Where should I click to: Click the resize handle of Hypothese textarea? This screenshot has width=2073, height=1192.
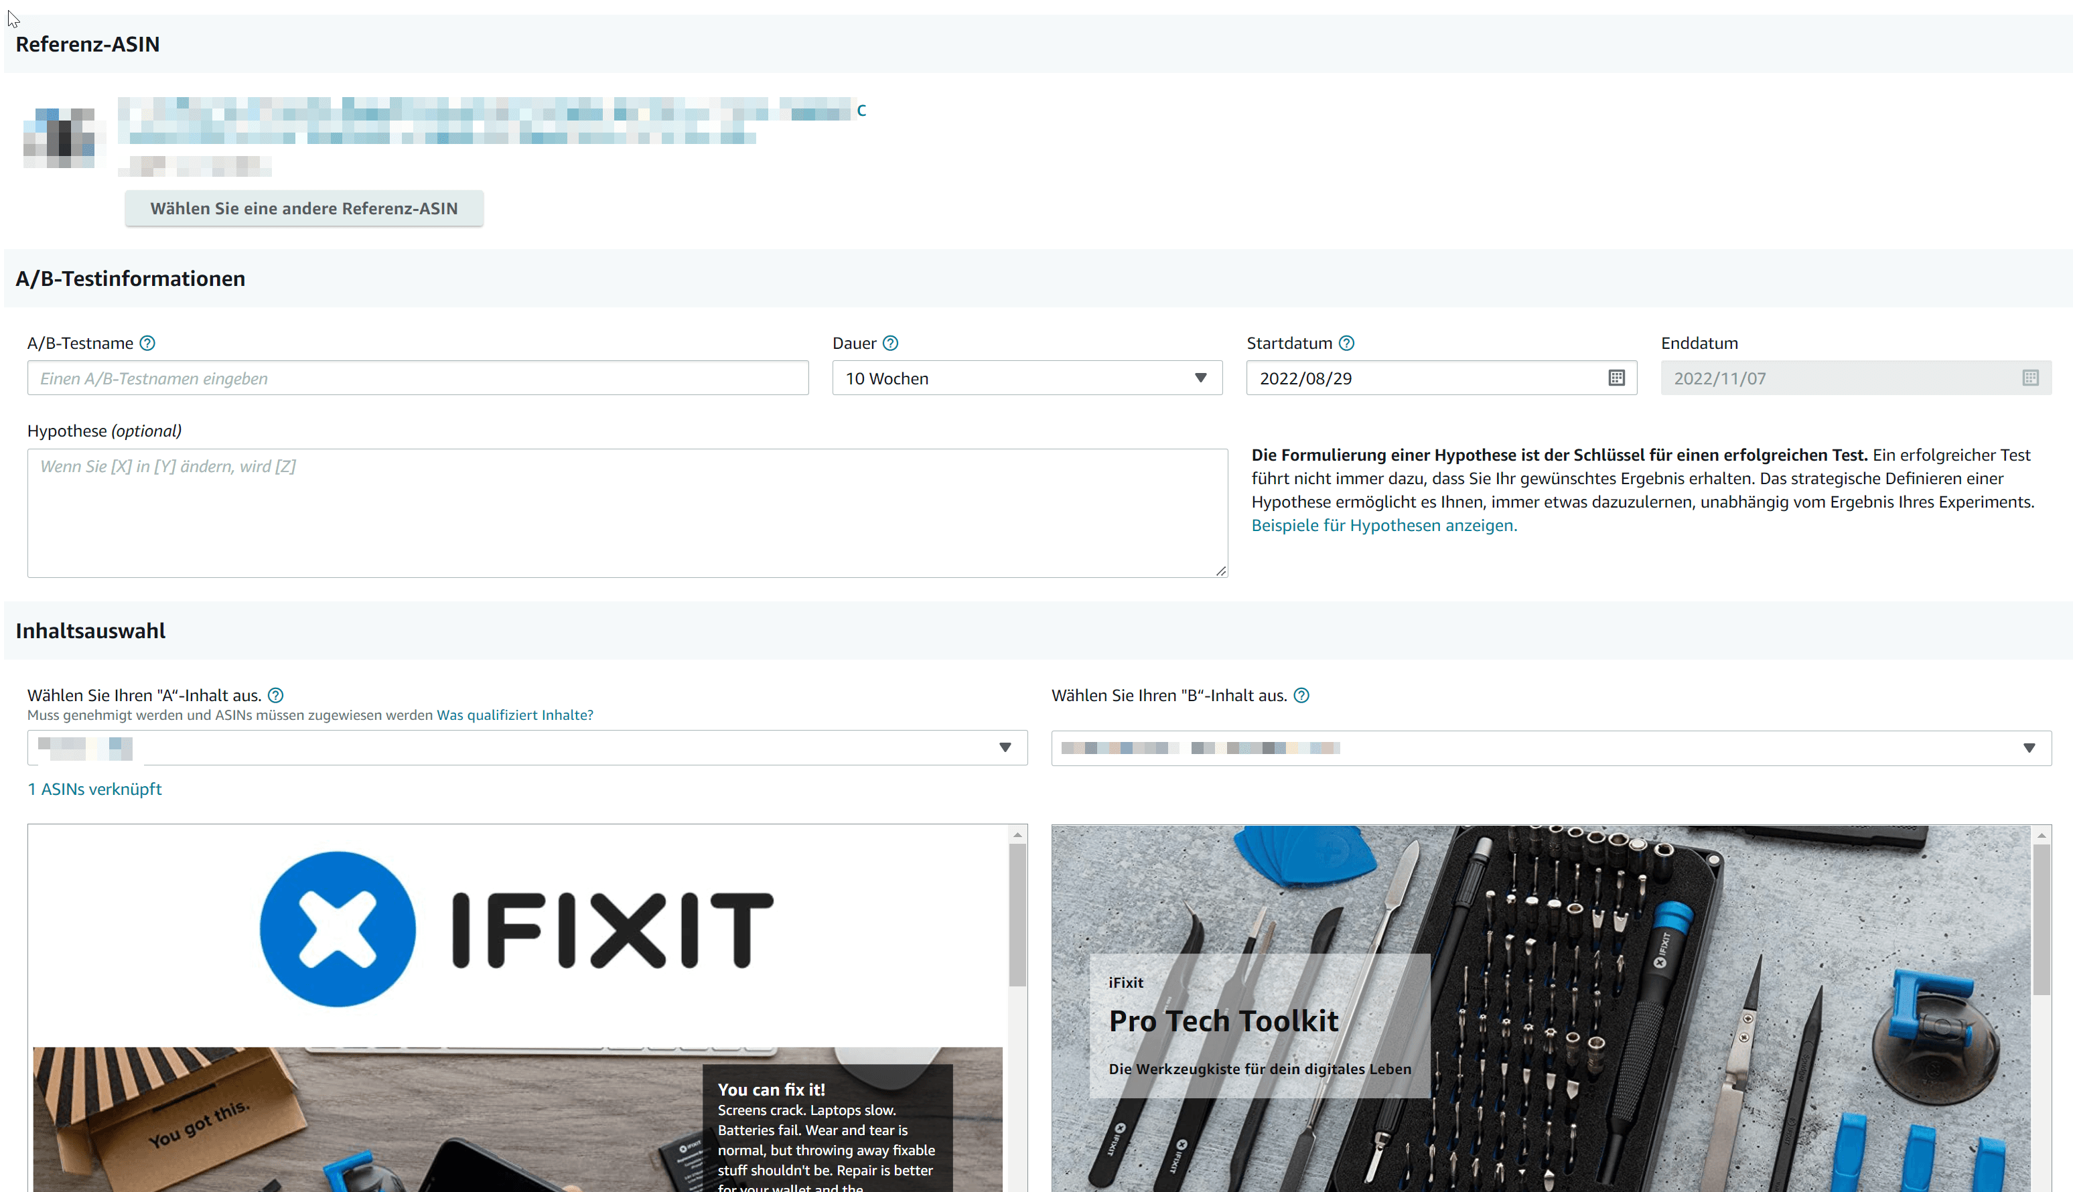1221,571
